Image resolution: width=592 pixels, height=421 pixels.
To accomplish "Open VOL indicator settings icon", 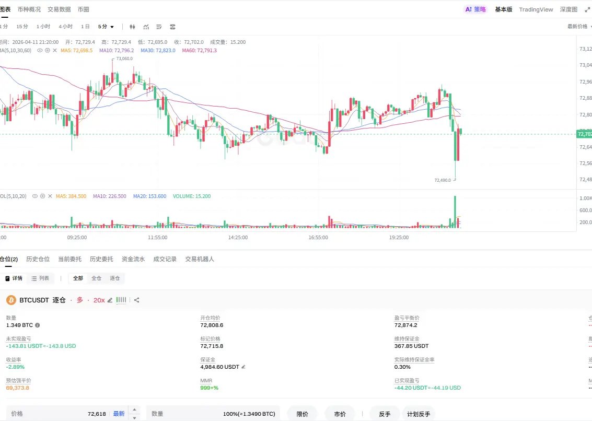I will tap(42, 196).
